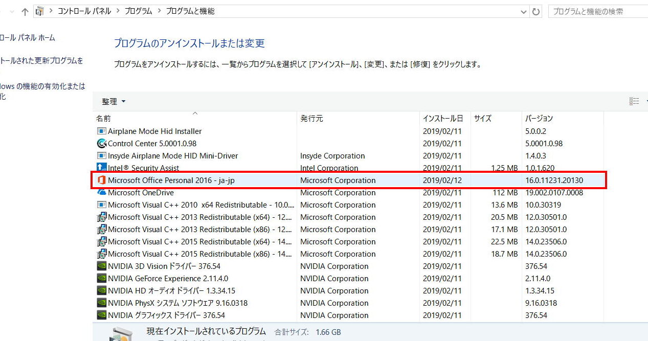Click the Visual C++ 2010 x64 Redistributable icon
648x341 pixels.
click(101, 205)
